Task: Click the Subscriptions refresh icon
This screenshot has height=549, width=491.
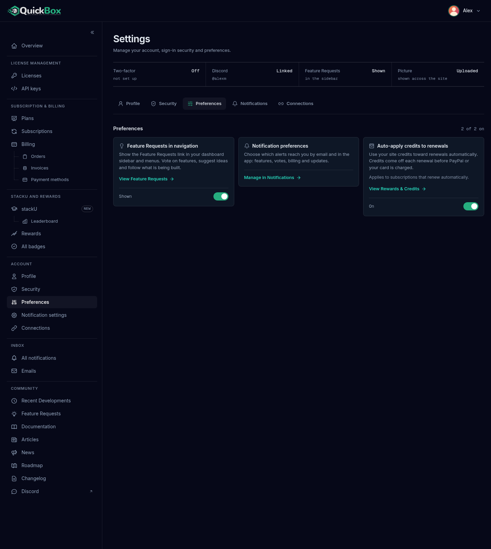Action: (x=14, y=131)
